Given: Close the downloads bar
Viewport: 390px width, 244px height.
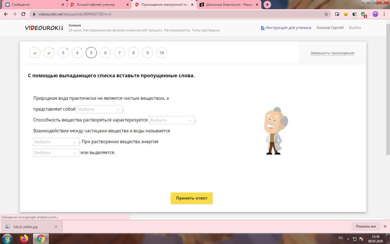Looking at the screenshot, I should (x=385, y=226).
